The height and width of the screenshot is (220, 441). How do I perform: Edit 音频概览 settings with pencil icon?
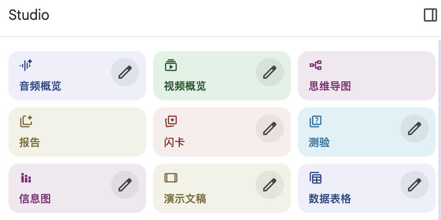(x=125, y=72)
